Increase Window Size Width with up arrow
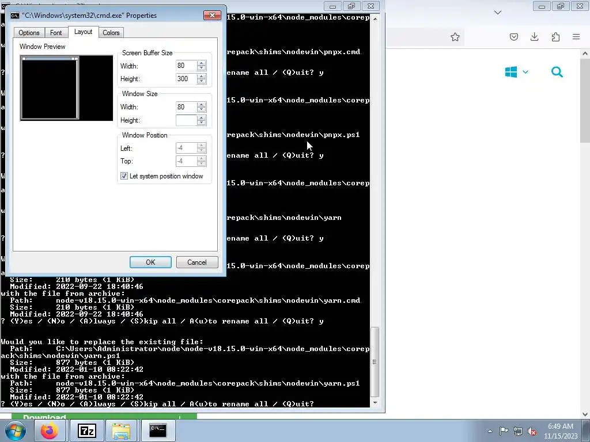The image size is (590, 442). pyautogui.click(x=201, y=105)
